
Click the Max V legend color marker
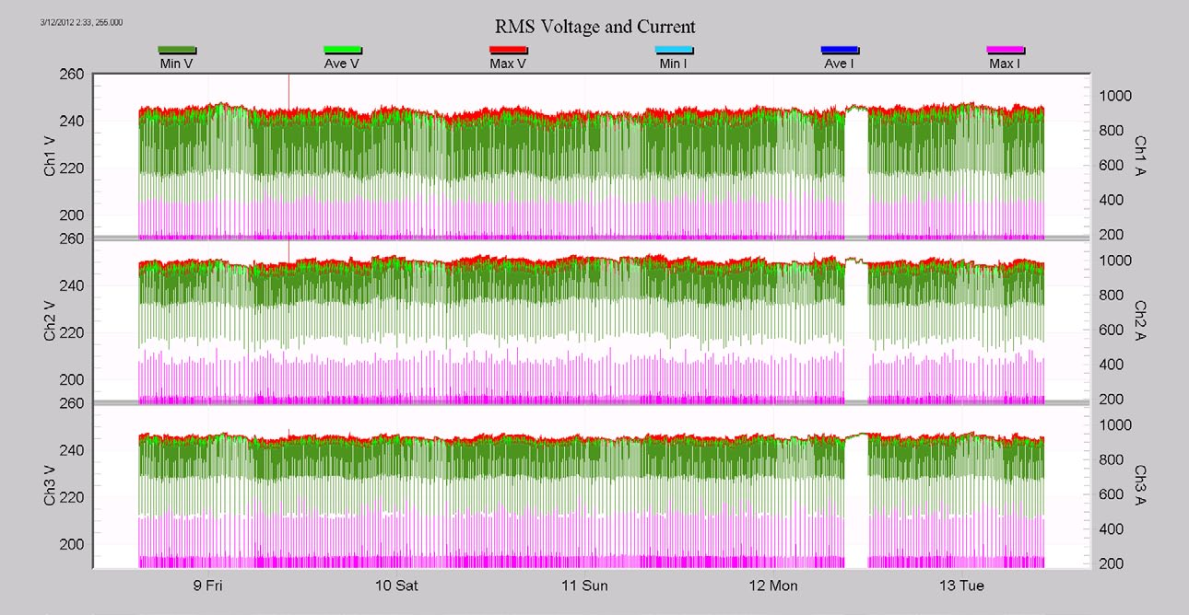(x=507, y=51)
